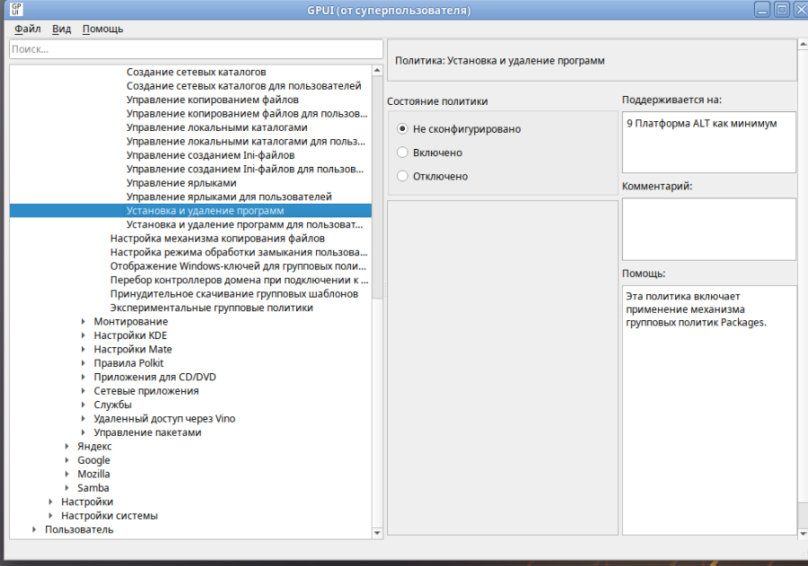Minimize the GPUI window
The height and width of the screenshot is (566, 808).
[762, 9]
